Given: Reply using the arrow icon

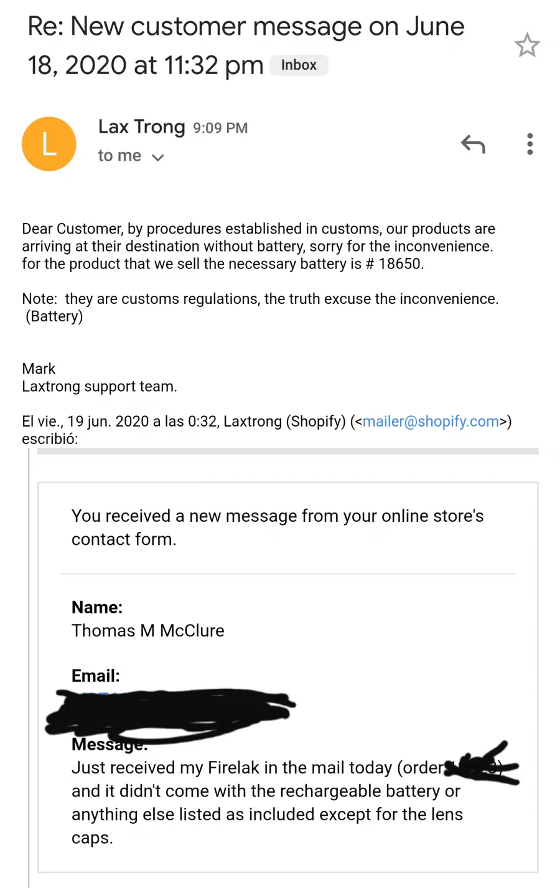Looking at the screenshot, I should coord(473,144).
